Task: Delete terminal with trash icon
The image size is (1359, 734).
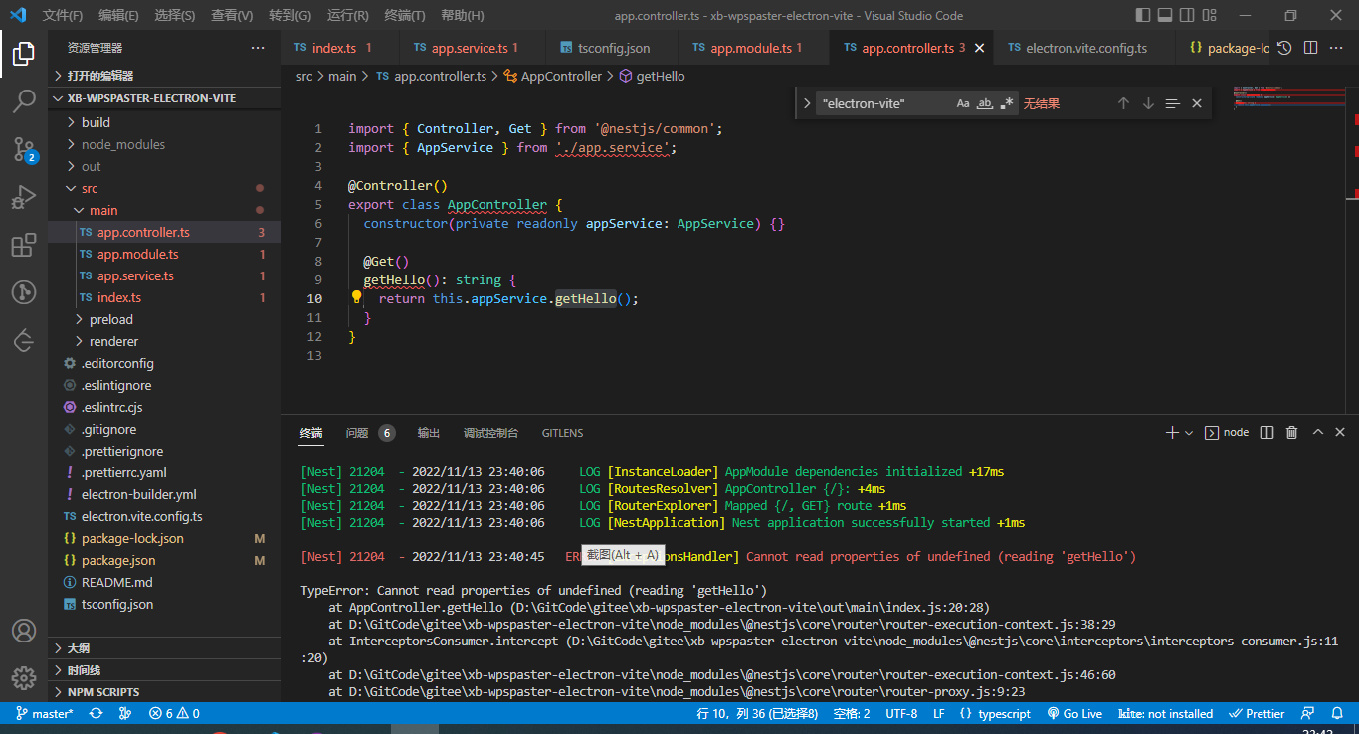Action: [x=1291, y=433]
